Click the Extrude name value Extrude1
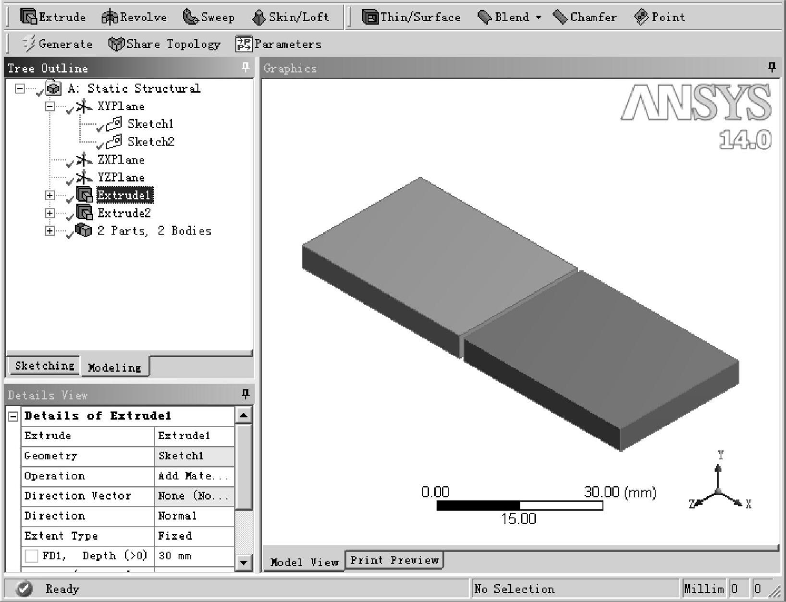Viewport: 786px width, 602px height. 194,436
